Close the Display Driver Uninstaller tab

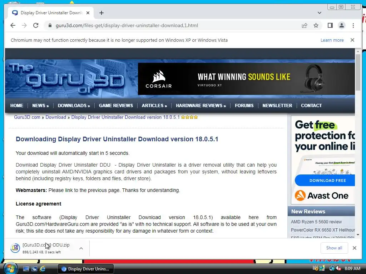click(88, 13)
